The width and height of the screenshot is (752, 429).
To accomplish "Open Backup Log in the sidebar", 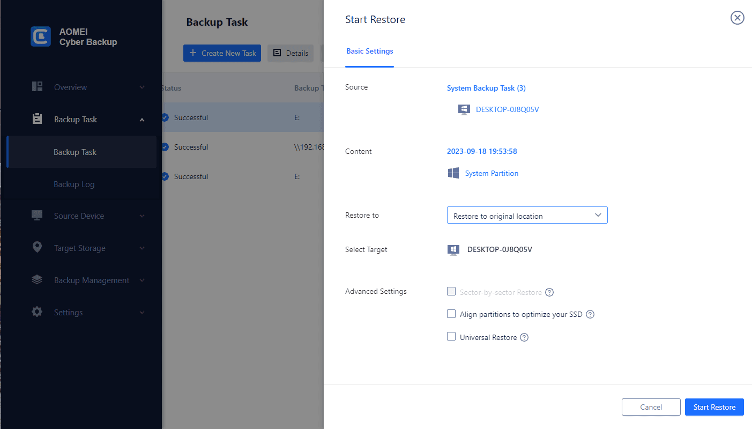I will 74,184.
